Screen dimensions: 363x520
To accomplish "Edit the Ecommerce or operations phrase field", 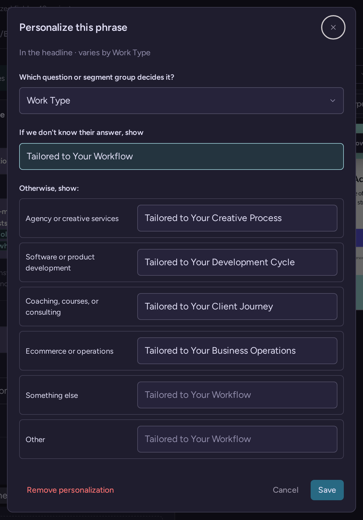I will point(237,351).
